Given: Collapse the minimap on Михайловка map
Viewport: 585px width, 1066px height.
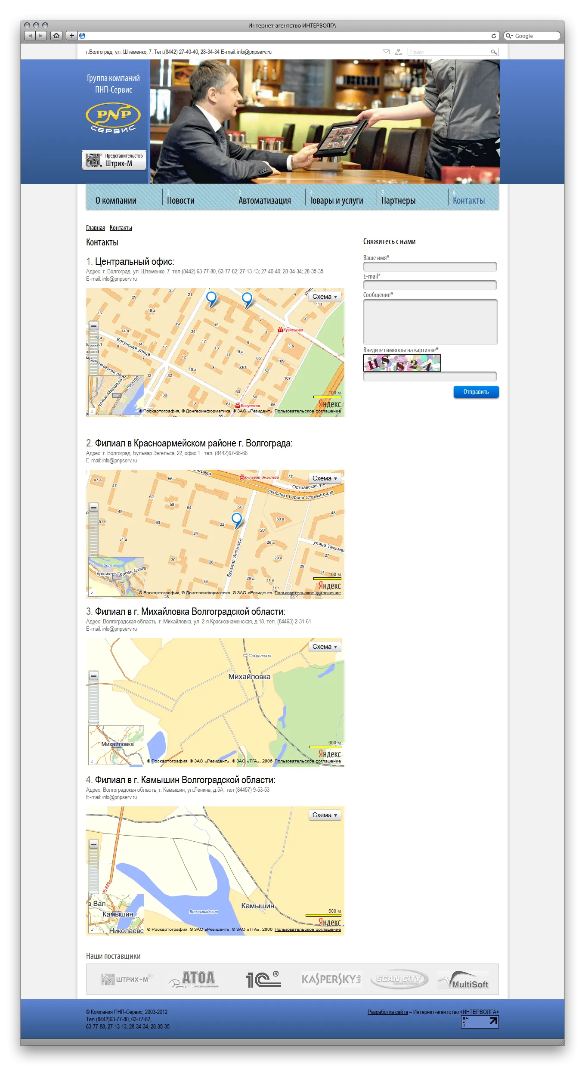Looking at the screenshot, I should click(x=92, y=761).
